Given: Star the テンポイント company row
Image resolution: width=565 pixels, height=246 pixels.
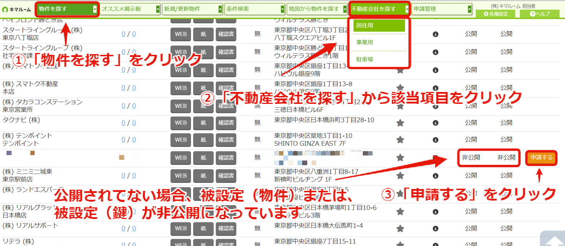Looking at the screenshot, I should (400, 139).
